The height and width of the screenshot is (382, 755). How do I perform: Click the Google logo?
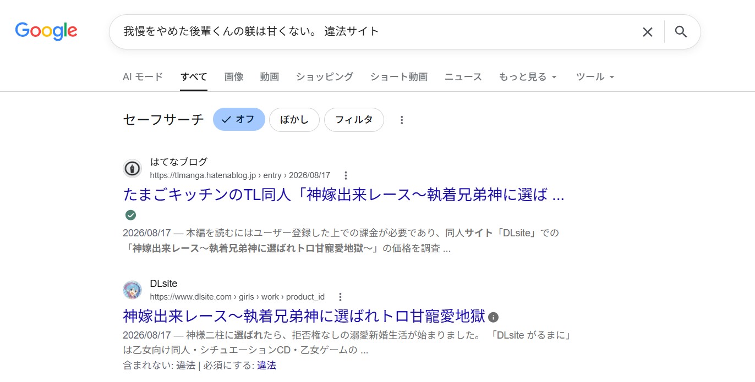pyautogui.click(x=46, y=31)
